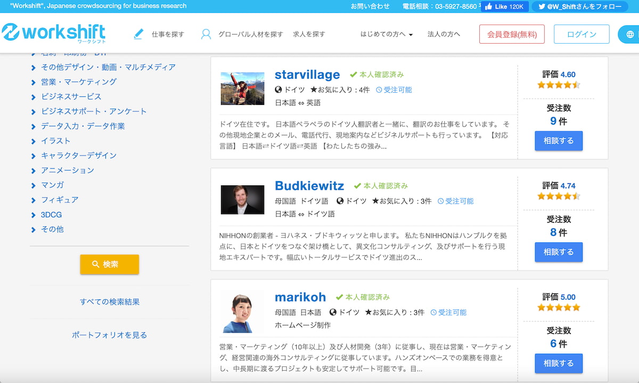The image size is (639, 383).
Task: Click the pencil icon for 仕事を探す
Action: click(x=138, y=34)
